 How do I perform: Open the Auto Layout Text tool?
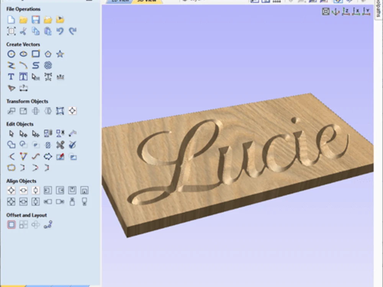point(23,77)
